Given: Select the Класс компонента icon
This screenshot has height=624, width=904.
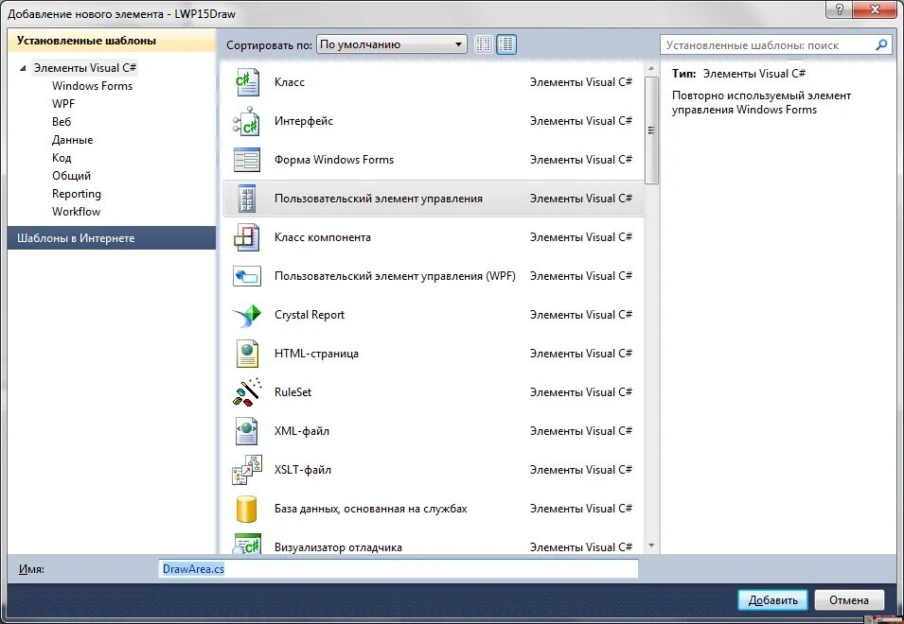Looking at the screenshot, I should (x=247, y=237).
